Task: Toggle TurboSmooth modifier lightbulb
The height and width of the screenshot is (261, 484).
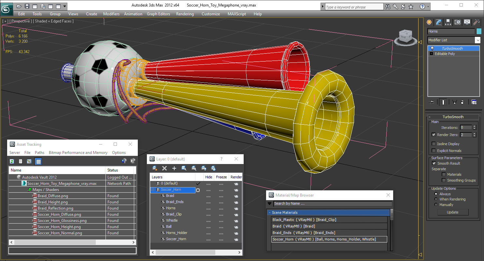Action: pos(432,48)
